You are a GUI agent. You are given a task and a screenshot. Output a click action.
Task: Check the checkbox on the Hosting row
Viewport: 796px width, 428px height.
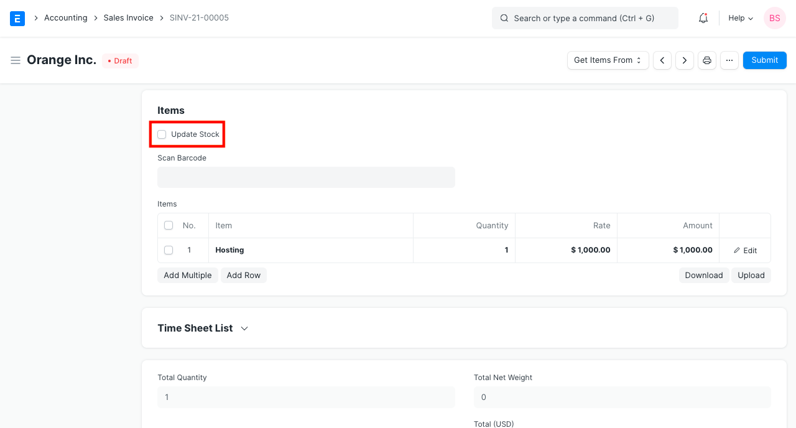tap(169, 250)
